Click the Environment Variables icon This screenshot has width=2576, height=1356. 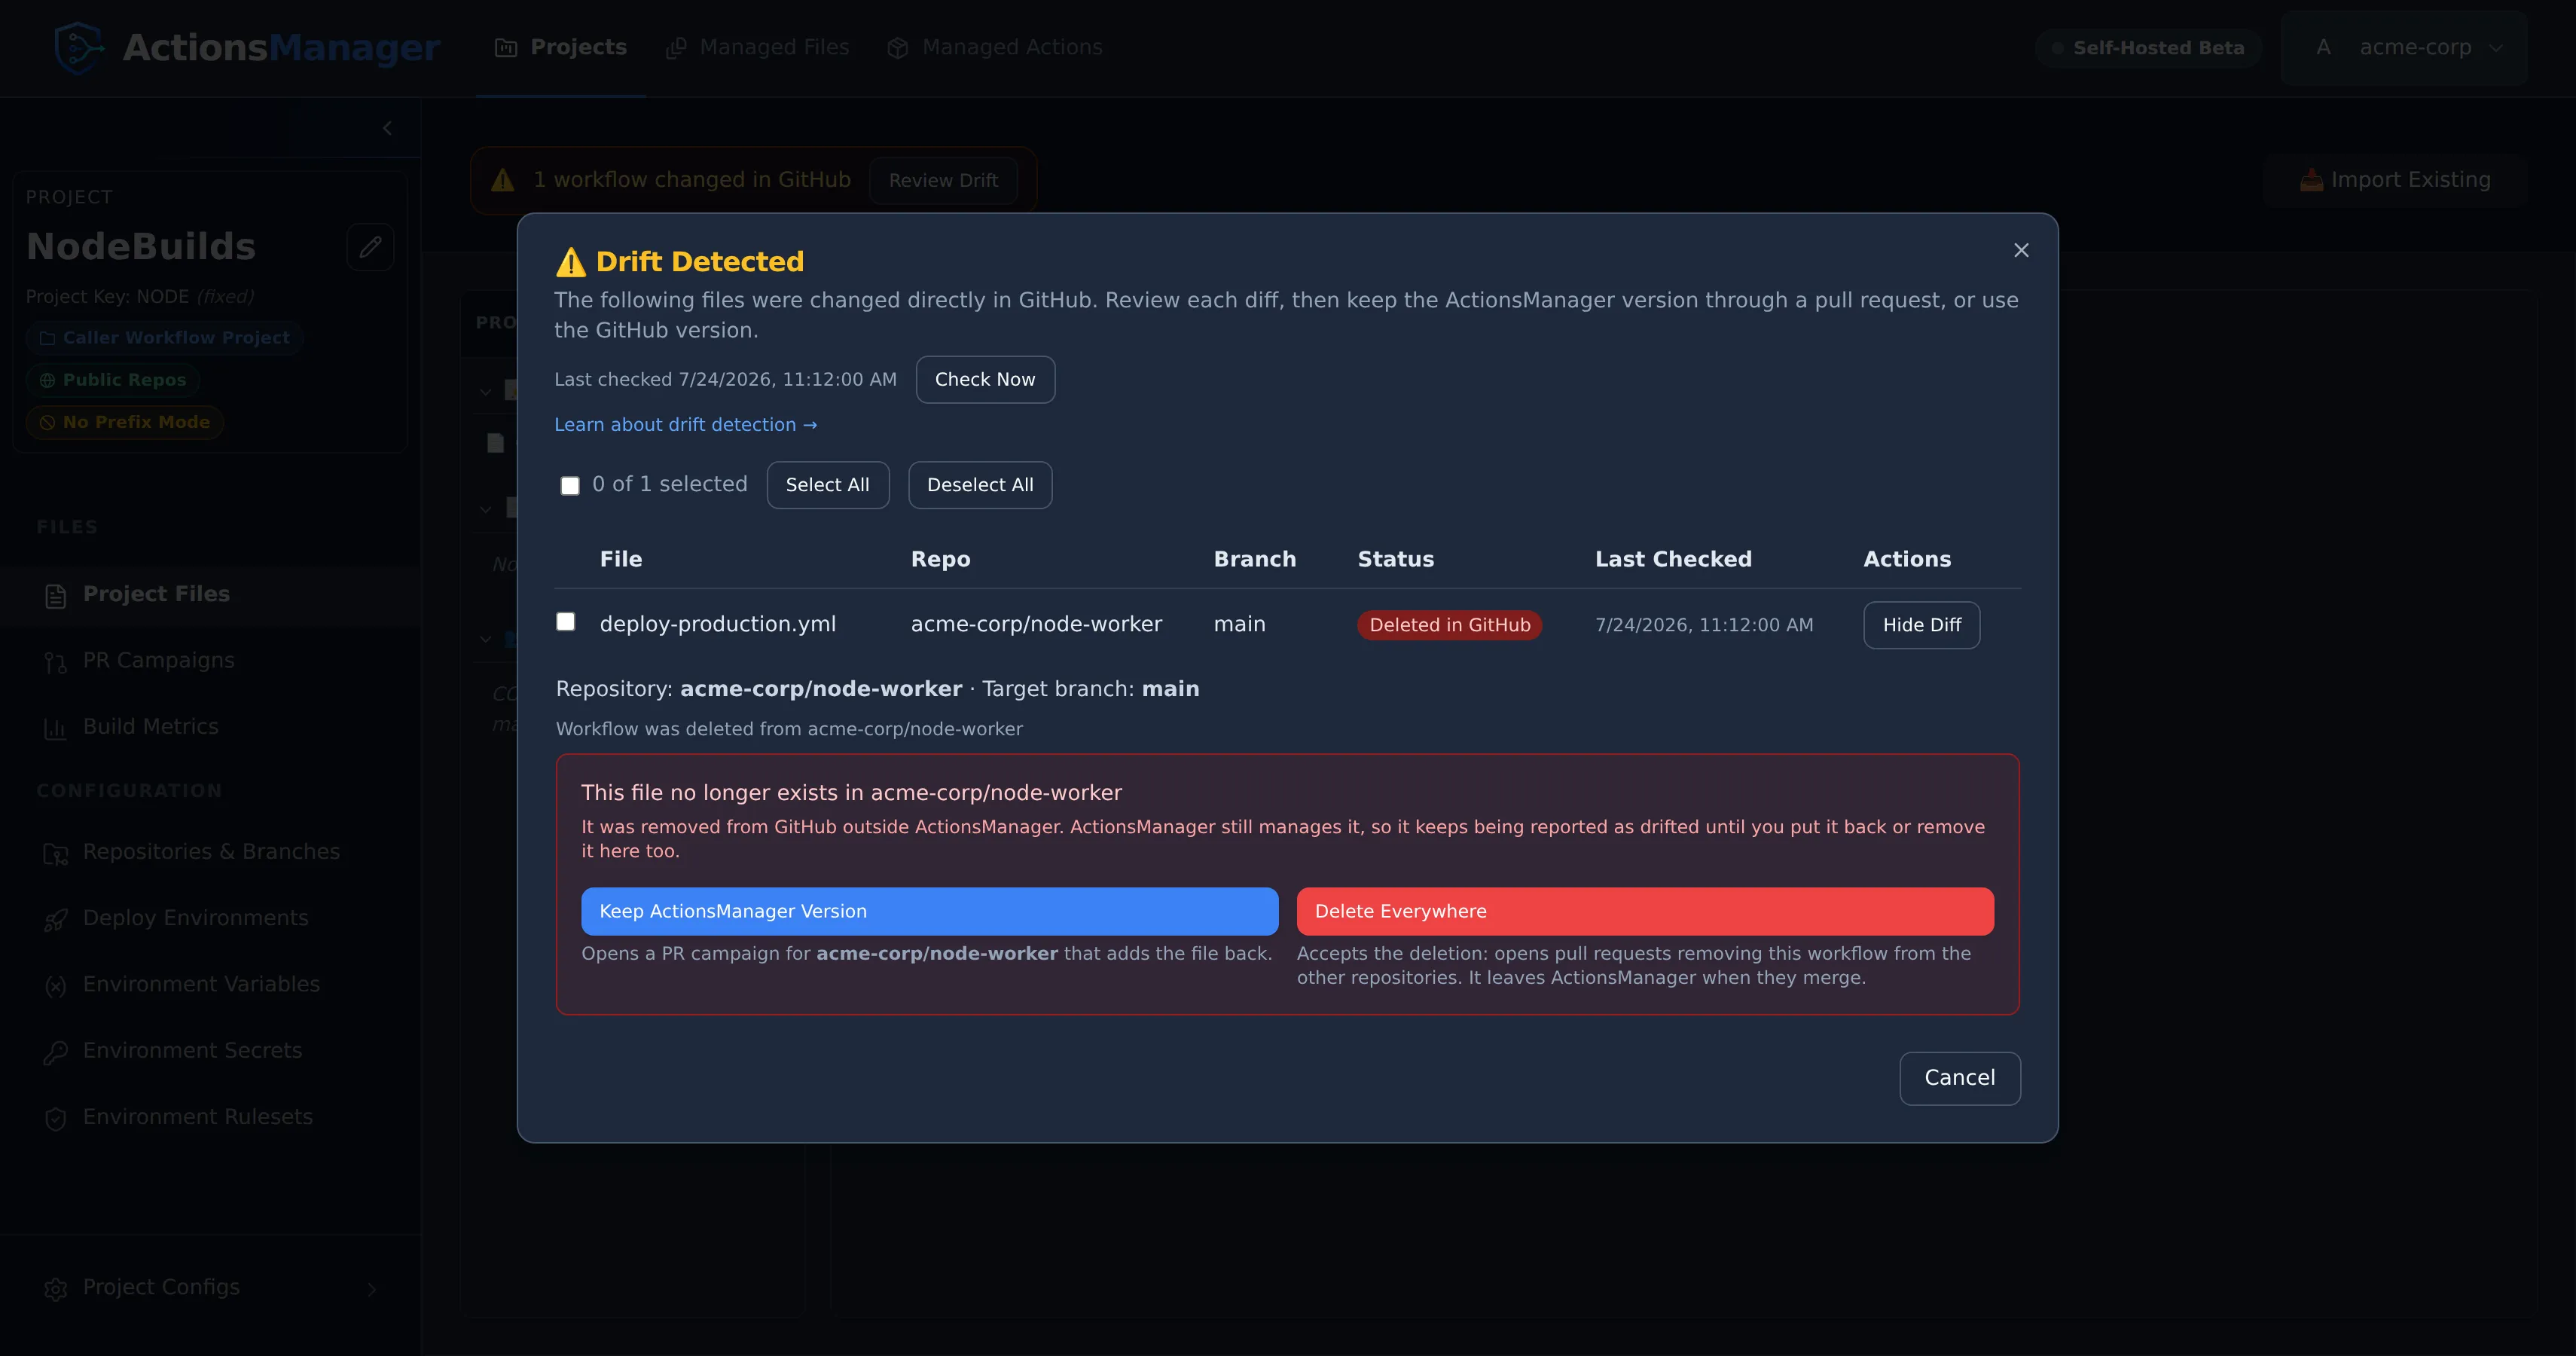coord(56,986)
